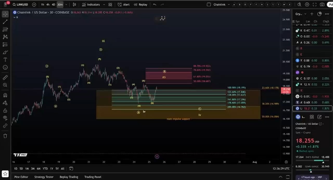Switch to the Strategy Tester tab
Viewport: 333px width, 180px height.
coord(44,177)
